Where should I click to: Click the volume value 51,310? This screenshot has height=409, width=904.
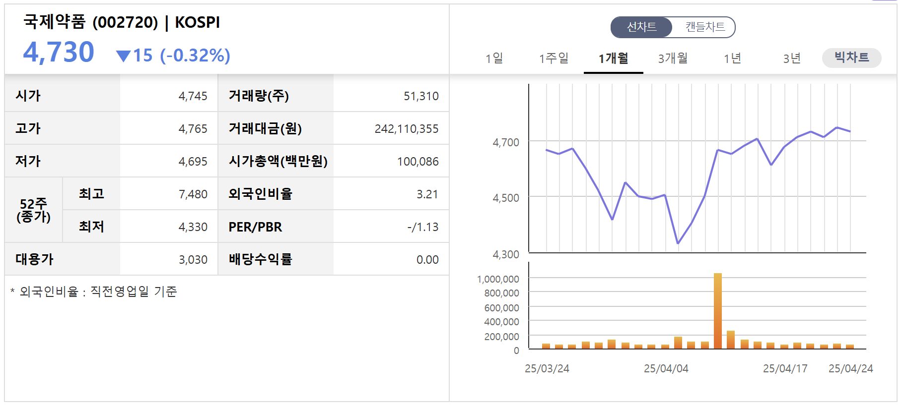(421, 96)
